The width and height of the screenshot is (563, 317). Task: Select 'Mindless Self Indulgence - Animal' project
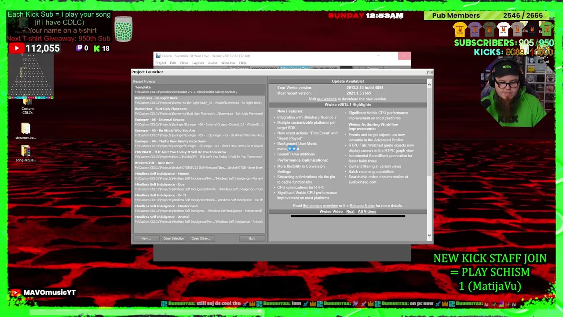pyautogui.click(x=199, y=219)
